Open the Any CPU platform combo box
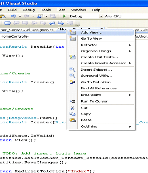Screen dimensions: 148x173 [x=126, y=16]
